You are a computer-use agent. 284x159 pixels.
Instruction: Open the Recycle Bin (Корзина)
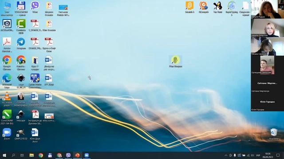coord(274,134)
